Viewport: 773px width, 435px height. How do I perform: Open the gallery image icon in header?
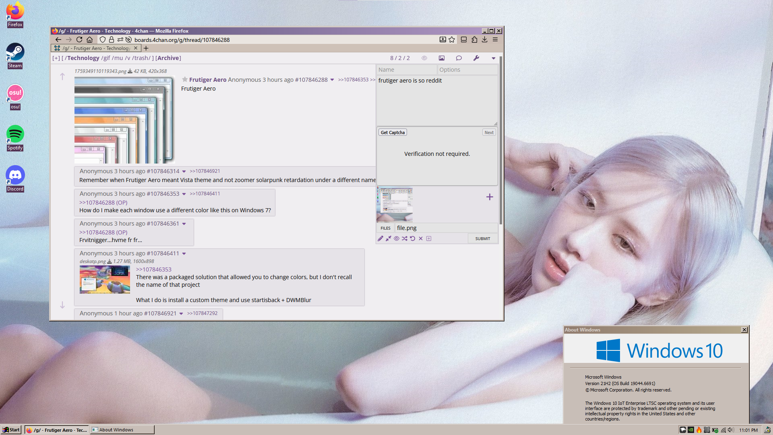click(442, 58)
